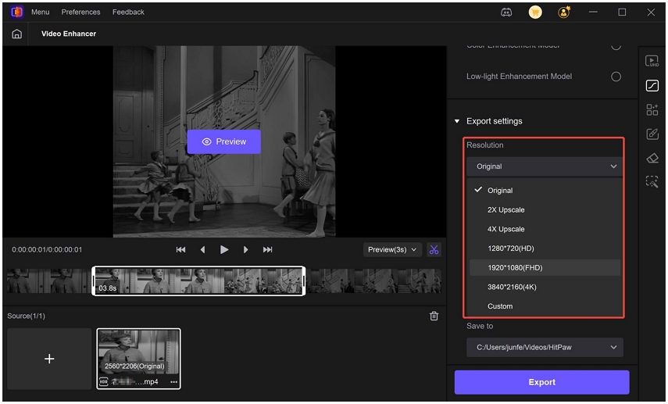Click the shopping cart purchase icon
This screenshot has height=404, width=668.
pyautogui.click(x=535, y=13)
